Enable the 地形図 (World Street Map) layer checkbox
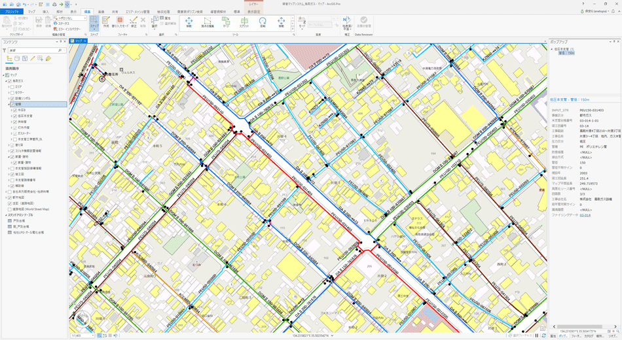Viewport: 622px width, 340px height. (9, 209)
